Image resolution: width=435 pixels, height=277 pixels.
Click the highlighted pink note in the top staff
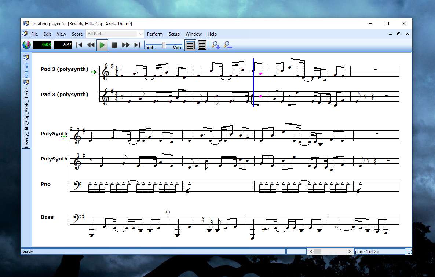260,74
